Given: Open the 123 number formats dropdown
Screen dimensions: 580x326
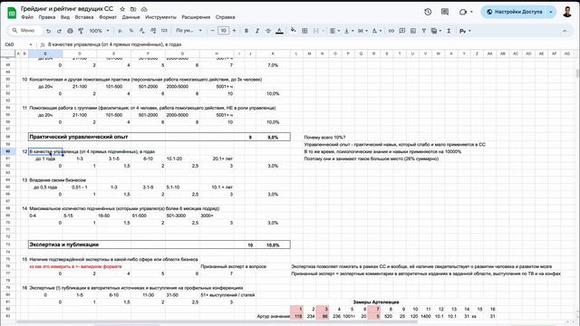Looking at the screenshot, I should point(164,31).
